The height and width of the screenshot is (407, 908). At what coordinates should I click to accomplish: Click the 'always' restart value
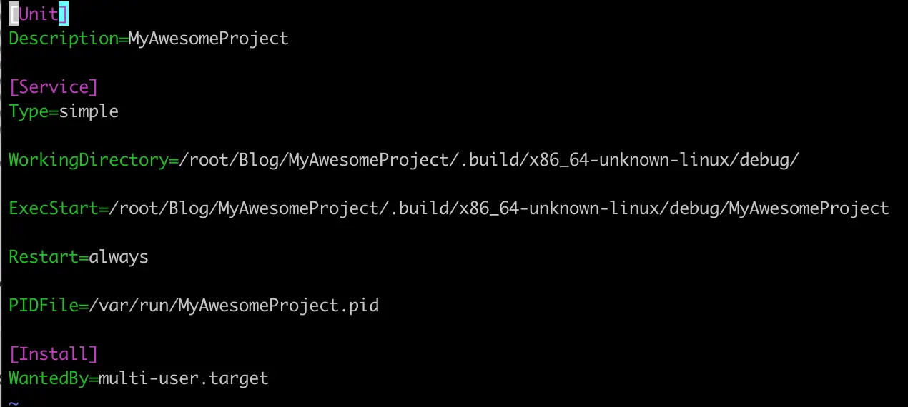coord(119,257)
